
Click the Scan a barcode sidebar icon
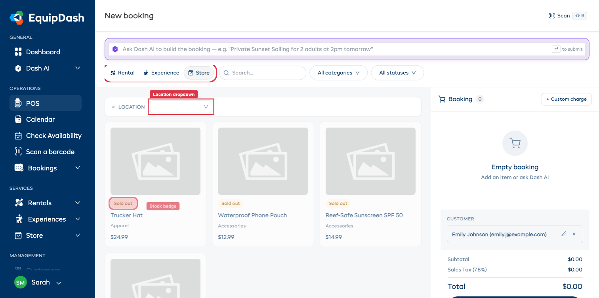point(18,152)
